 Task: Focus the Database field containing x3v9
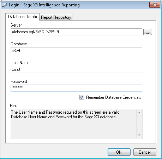pyautogui.click(x=76, y=51)
